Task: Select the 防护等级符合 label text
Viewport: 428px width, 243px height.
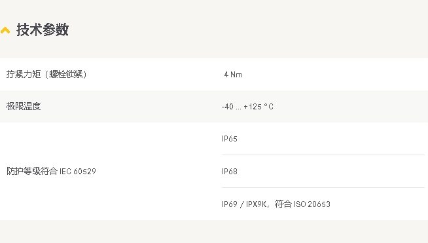Action: click(x=32, y=171)
